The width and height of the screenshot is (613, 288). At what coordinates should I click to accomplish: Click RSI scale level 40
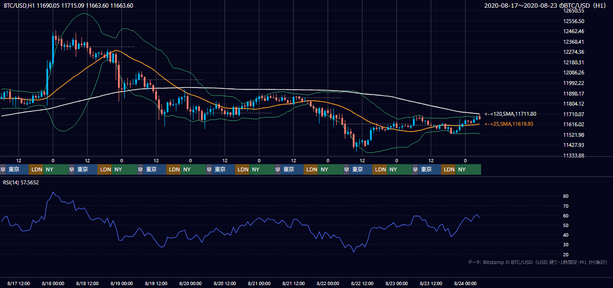[566, 235]
